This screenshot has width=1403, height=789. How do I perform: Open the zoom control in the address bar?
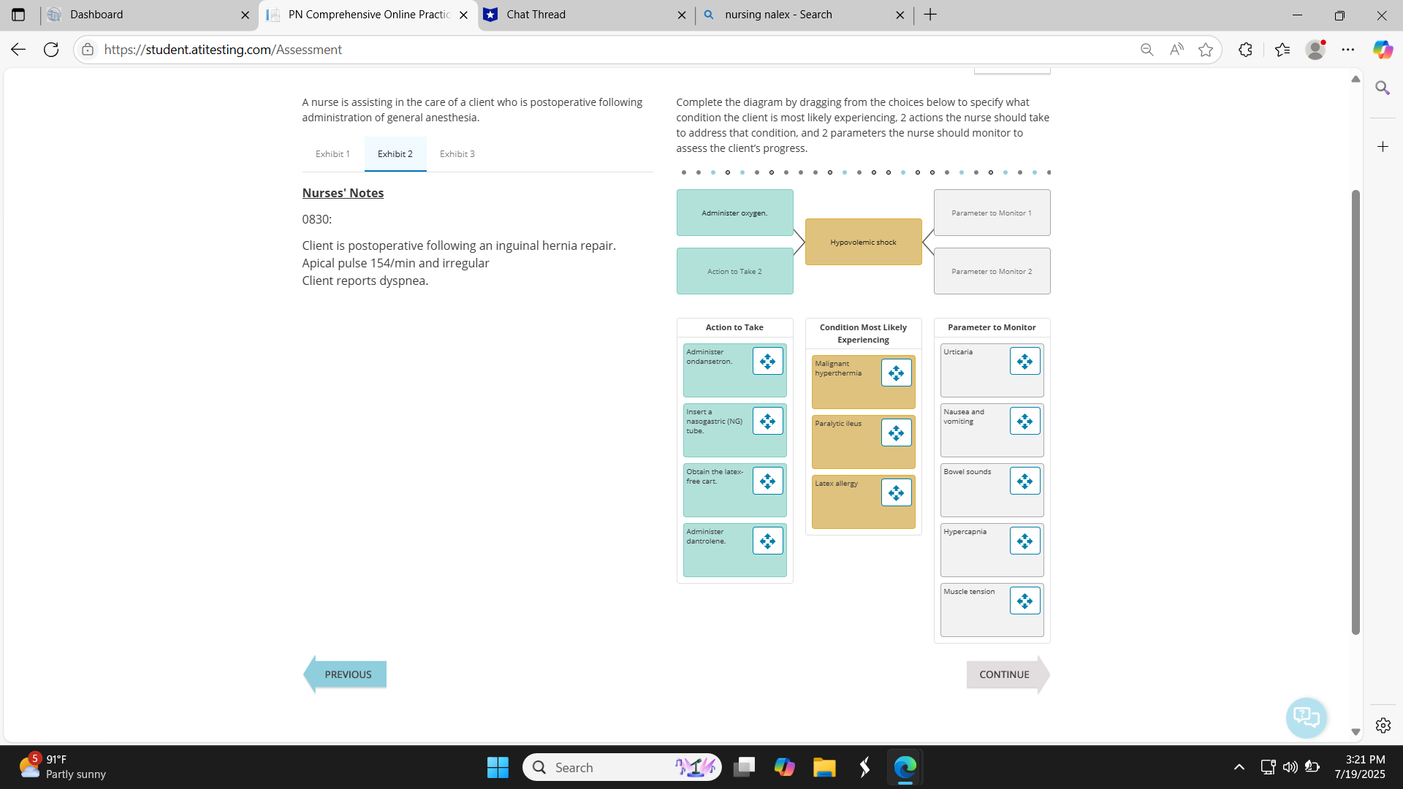click(x=1147, y=49)
